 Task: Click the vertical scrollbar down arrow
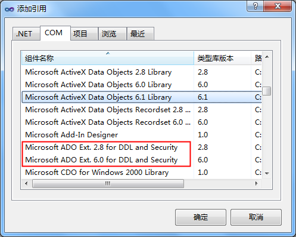(267, 174)
